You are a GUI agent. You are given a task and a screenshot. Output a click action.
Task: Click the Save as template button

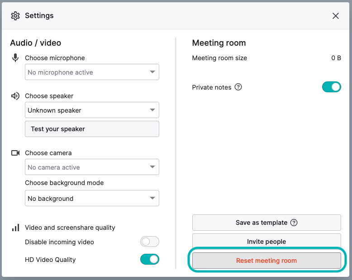click(266, 223)
